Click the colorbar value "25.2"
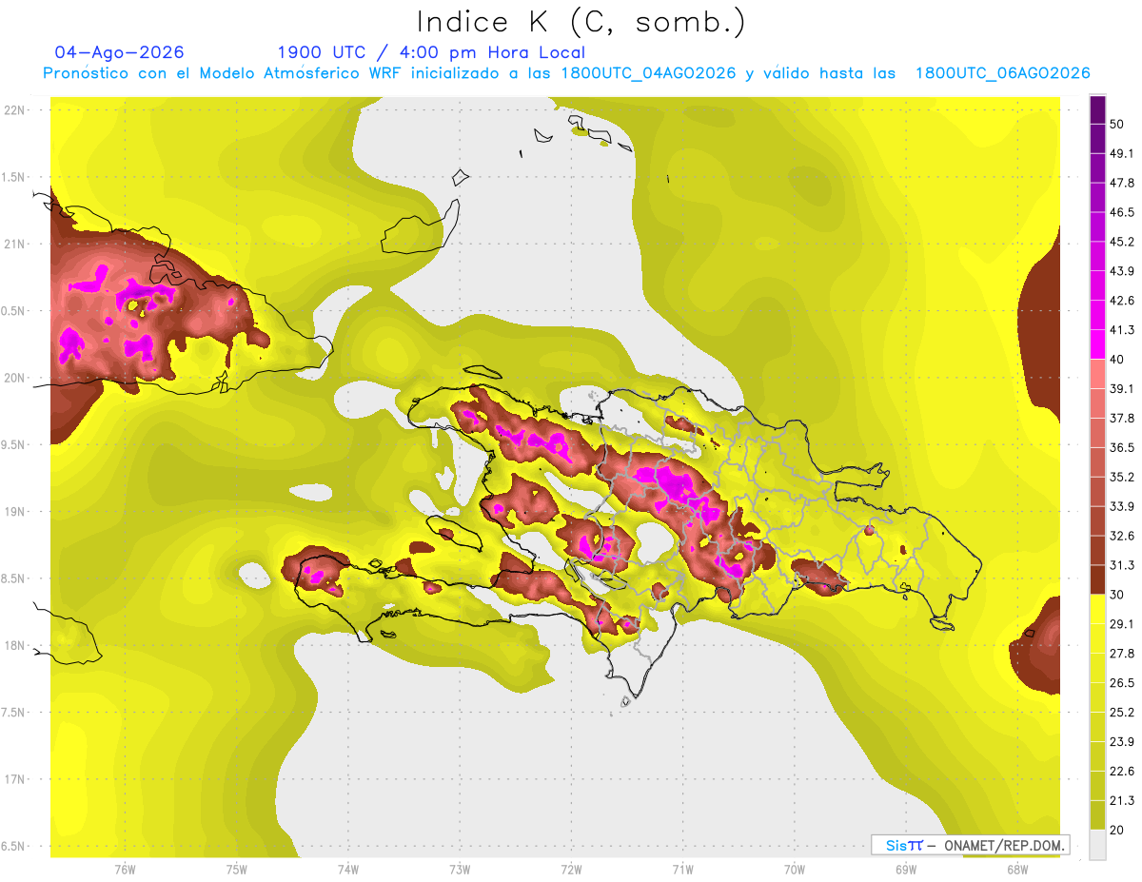 coord(1122,712)
